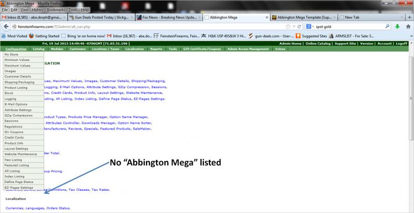
Task: Open the Catalog admin menu
Action: [x=38, y=49]
